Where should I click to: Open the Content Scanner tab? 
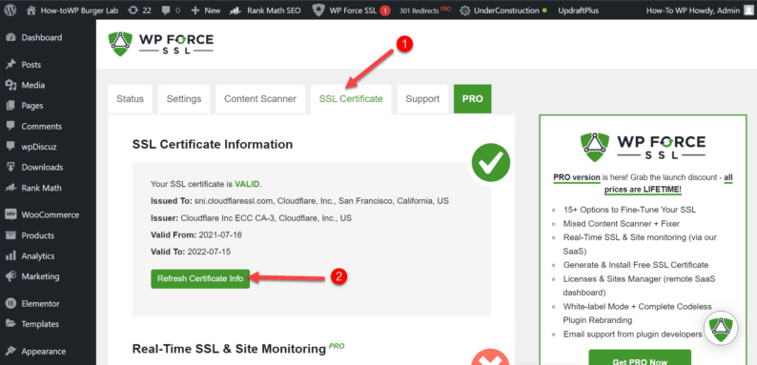point(260,99)
